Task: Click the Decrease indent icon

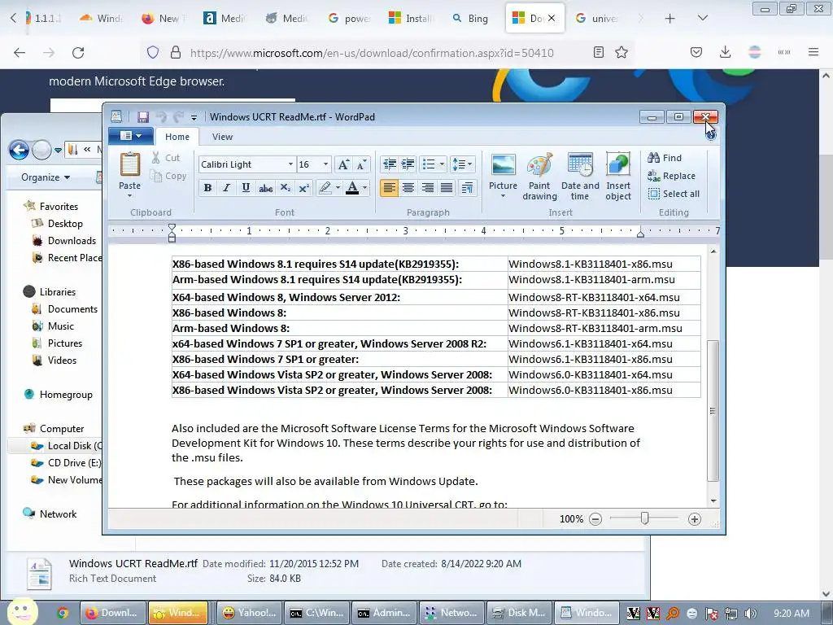Action: coord(390,164)
